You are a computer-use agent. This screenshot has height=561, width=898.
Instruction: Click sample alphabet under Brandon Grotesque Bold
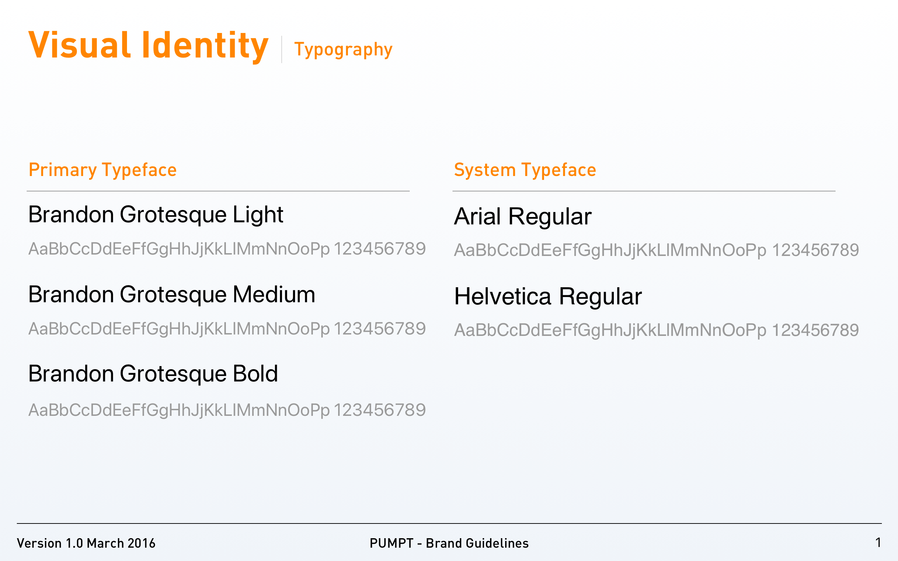tap(227, 410)
